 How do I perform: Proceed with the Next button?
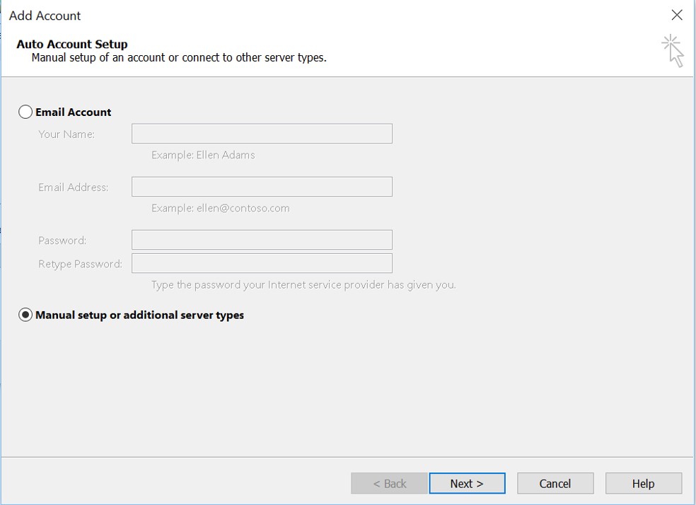point(467,483)
